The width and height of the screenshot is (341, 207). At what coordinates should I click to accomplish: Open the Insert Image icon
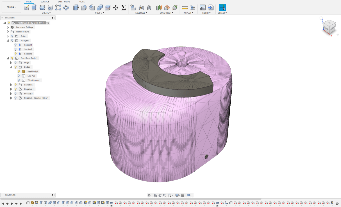(x=203, y=7)
